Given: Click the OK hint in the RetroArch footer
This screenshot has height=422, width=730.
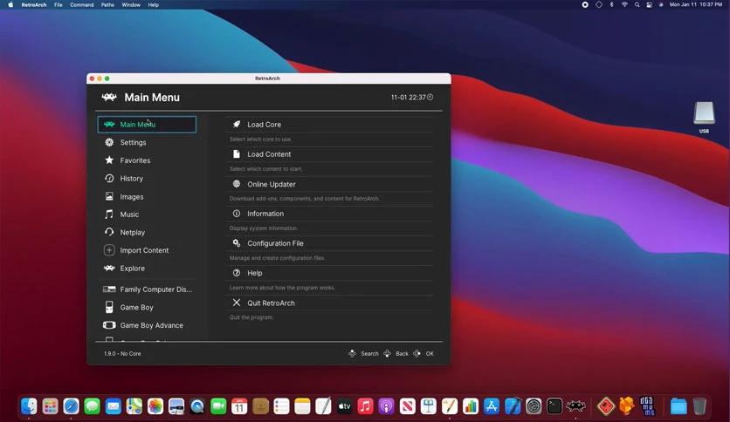Looking at the screenshot, I should point(424,354).
